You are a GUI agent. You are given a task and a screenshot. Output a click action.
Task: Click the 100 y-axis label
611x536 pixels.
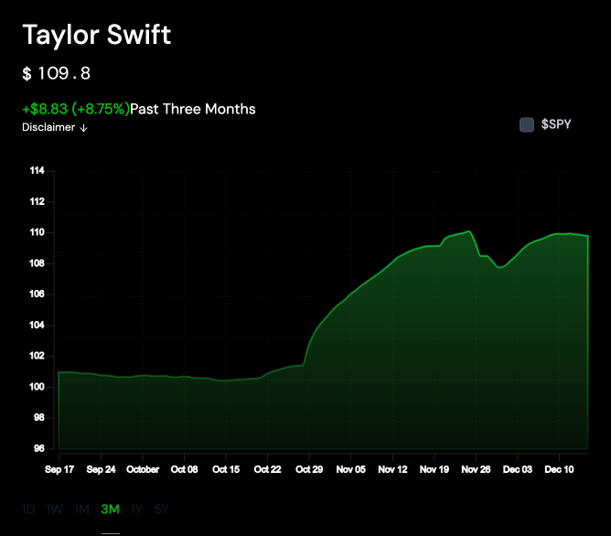tap(38, 387)
